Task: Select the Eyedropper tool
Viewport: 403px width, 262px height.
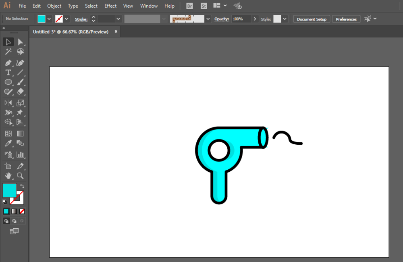Action: 8,143
